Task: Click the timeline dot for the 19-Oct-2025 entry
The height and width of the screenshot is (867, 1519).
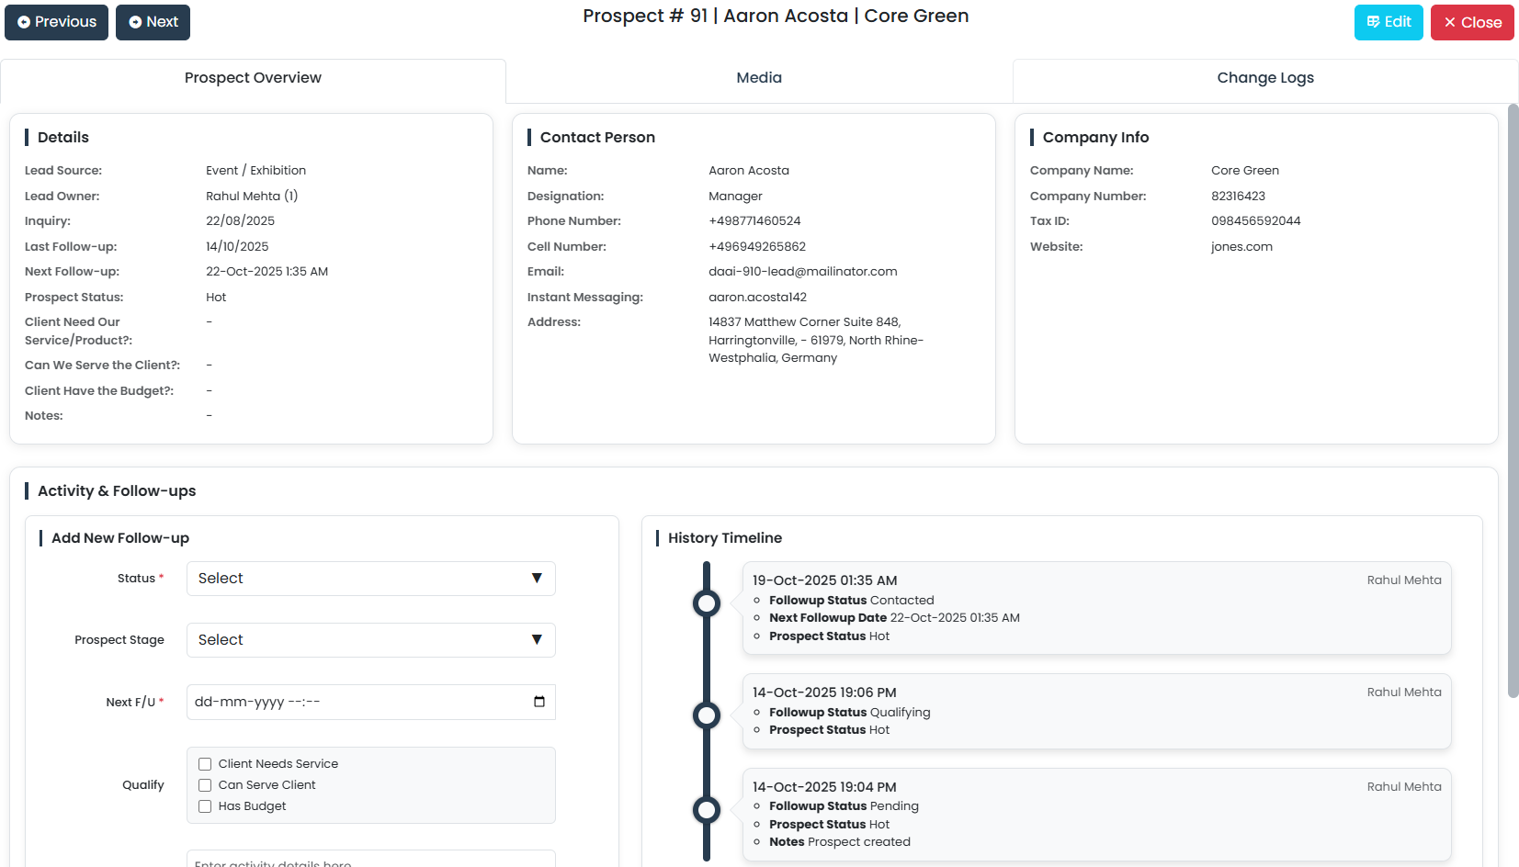Action: [x=706, y=603]
